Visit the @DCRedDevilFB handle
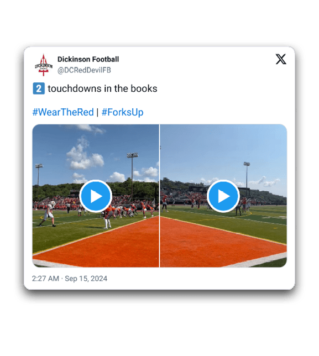 coord(84,70)
